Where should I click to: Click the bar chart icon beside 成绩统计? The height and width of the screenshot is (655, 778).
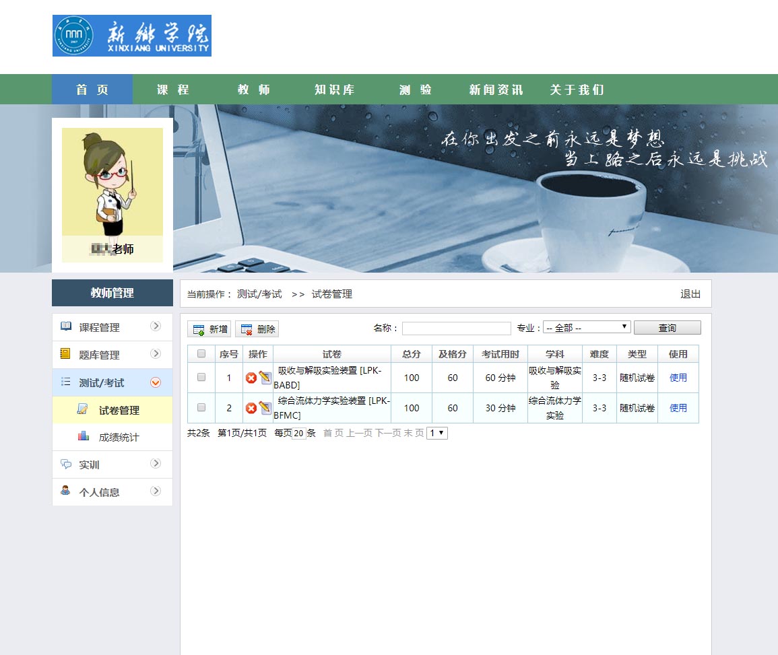point(84,436)
